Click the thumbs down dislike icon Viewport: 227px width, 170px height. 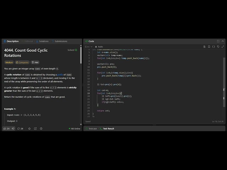point(13,129)
